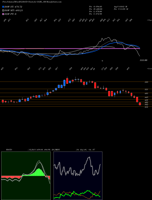Click the 'DOW PT: 0' legend label
152x200 pixels.
click(x=10, y=14)
